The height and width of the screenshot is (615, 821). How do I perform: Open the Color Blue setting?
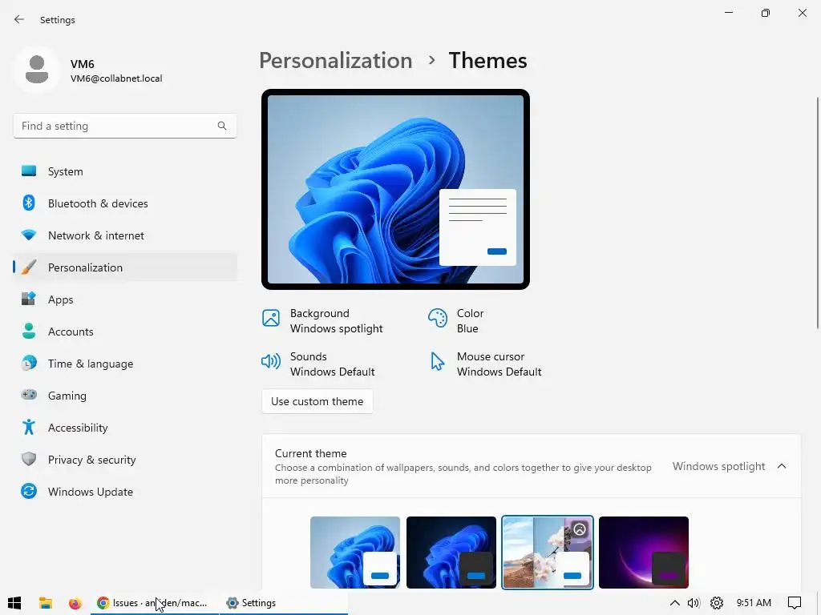click(x=455, y=320)
